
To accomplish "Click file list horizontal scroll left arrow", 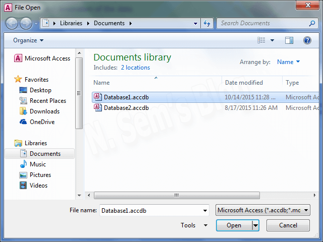I will pos(89,195).
